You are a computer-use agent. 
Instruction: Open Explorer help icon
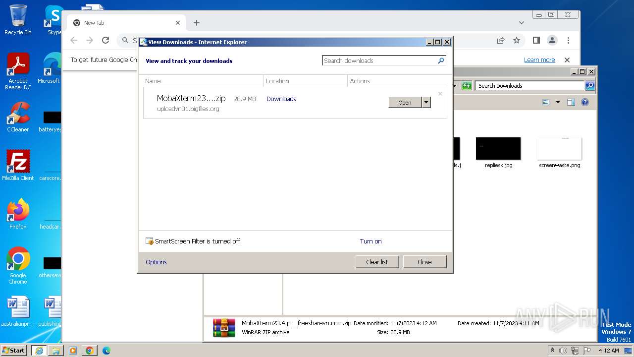coord(585,102)
